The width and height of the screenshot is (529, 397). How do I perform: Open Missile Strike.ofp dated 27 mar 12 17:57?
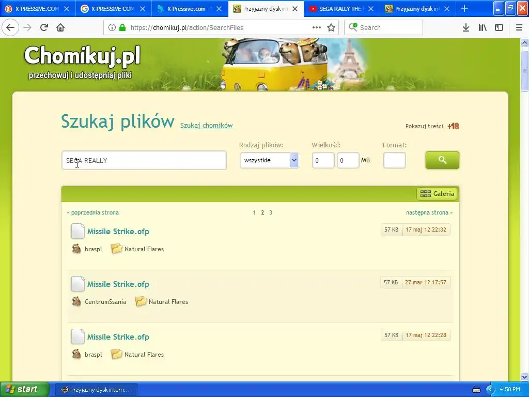[118, 284]
